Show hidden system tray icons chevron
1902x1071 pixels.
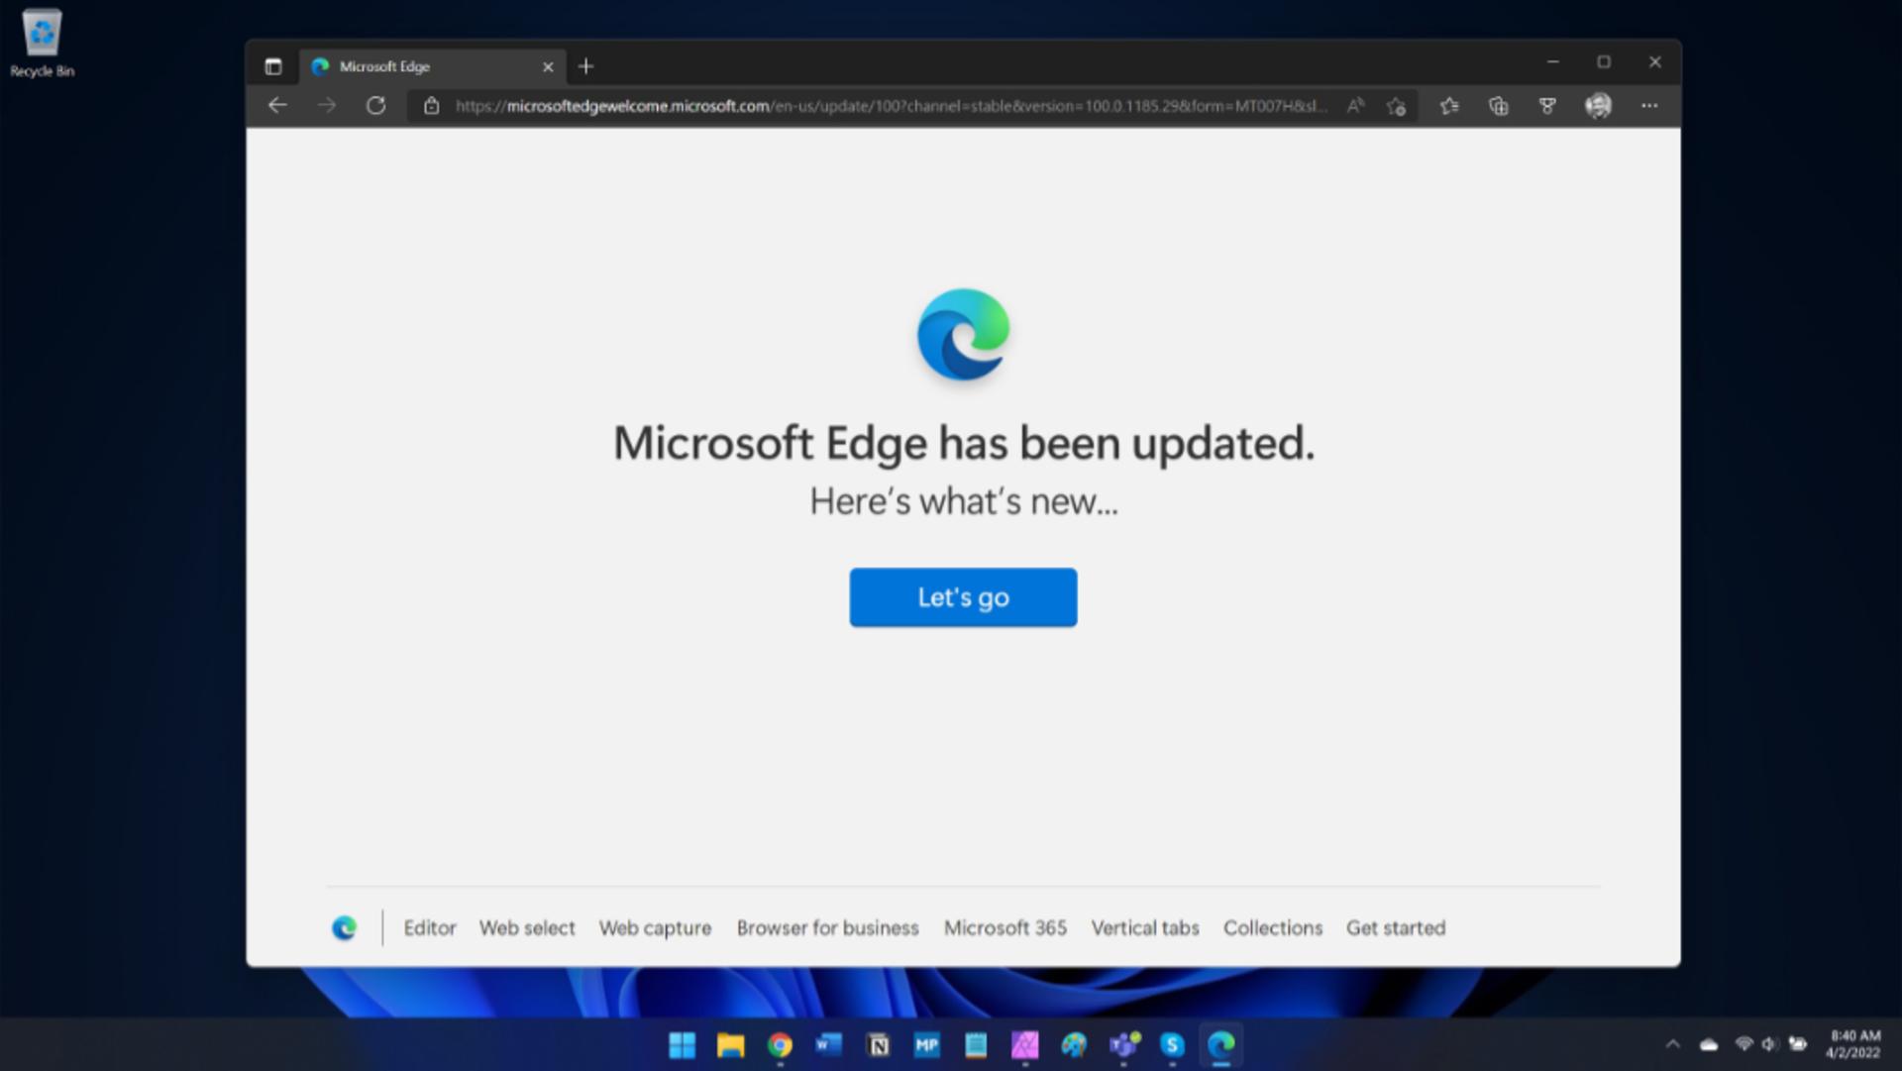click(x=1673, y=1044)
